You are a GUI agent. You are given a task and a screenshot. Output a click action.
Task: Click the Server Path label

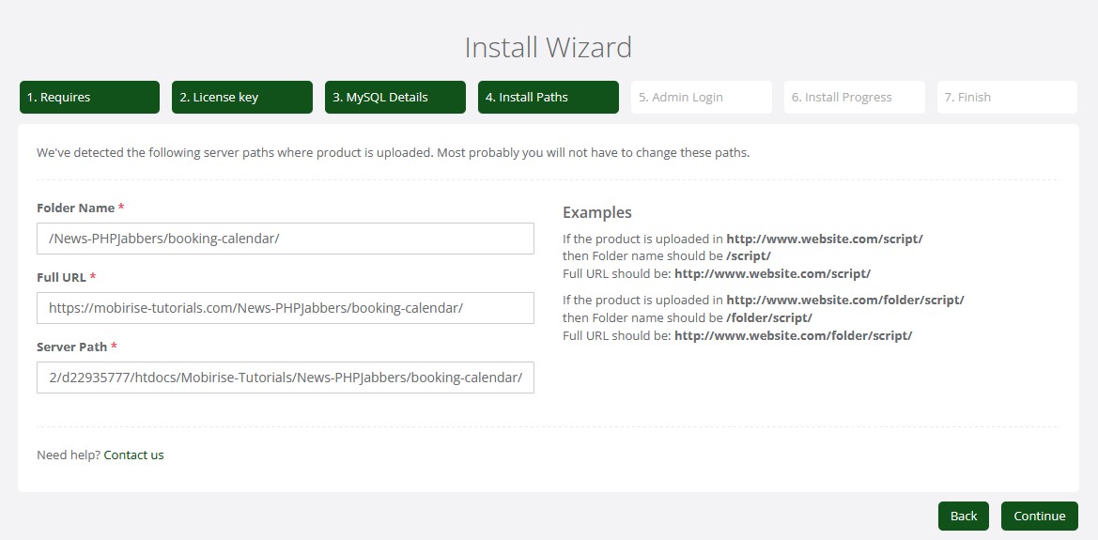tap(71, 347)
